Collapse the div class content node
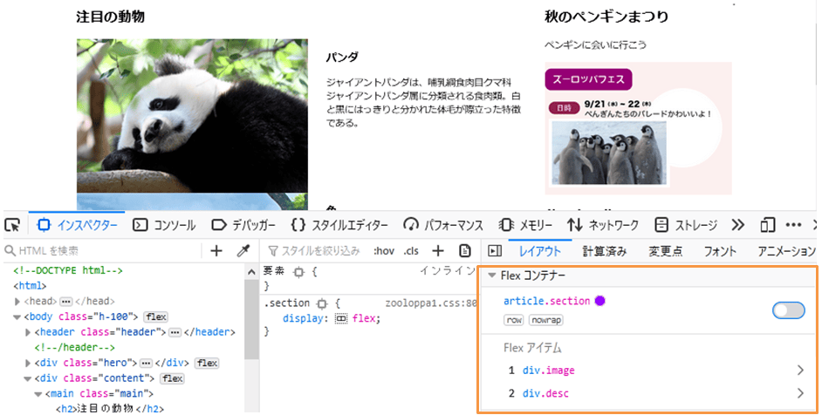Screen dimensions: 822x415 (x=28, y=378)
